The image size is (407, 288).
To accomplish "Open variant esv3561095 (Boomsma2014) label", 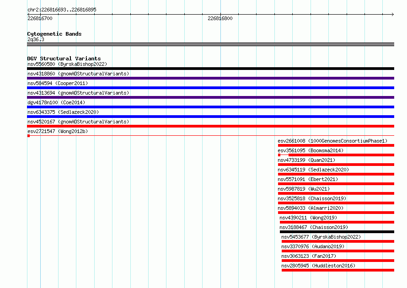I will pyautogui.click(x=311, y=150).
